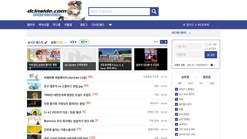Open rank 4 gallery 메이플스토리
The width and height of the screenshot is (247, 139).
(x=185, y=104)
